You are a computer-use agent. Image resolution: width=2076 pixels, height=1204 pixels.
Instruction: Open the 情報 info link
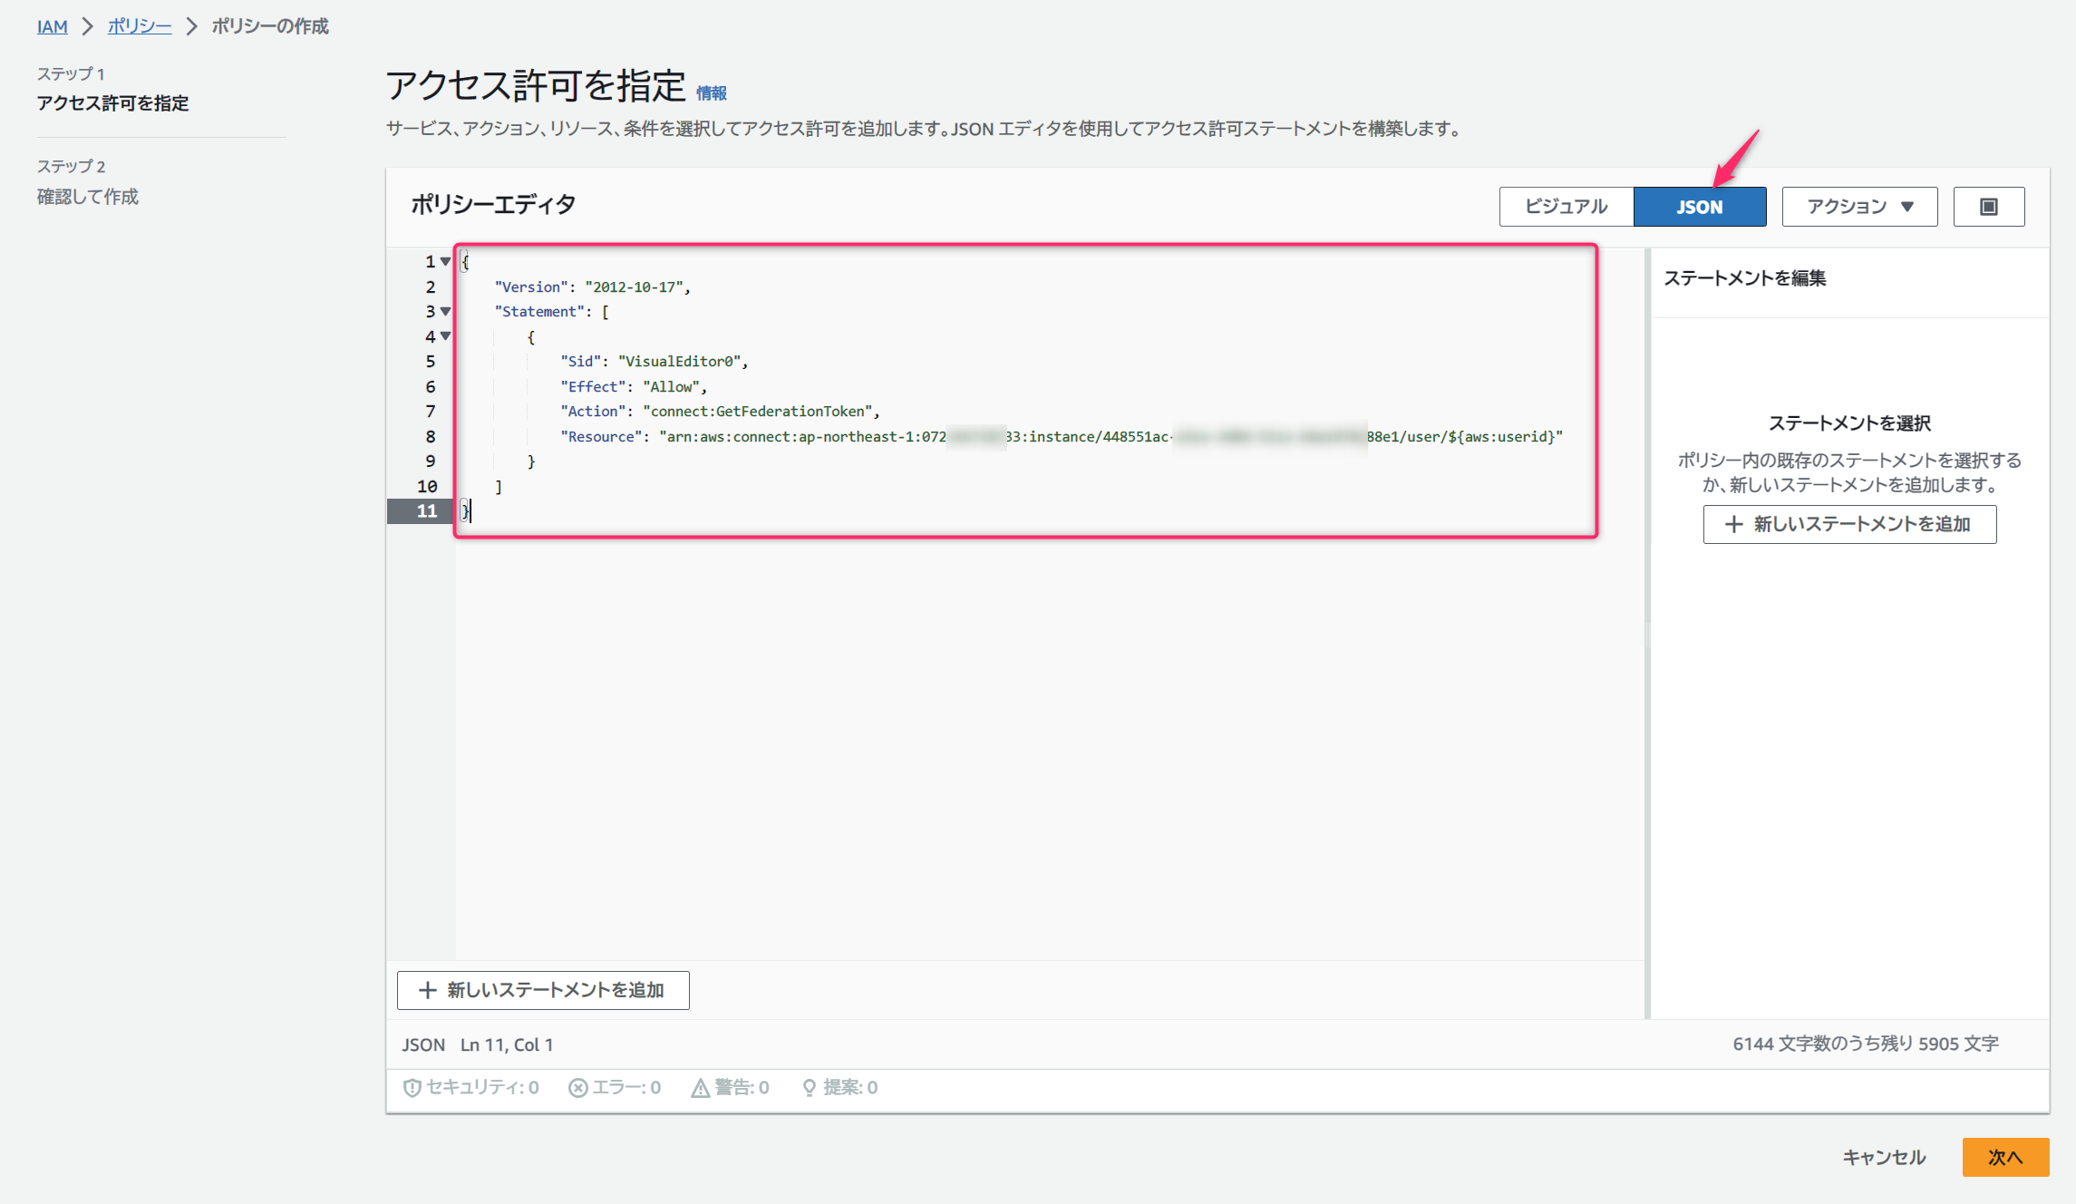pos(712,92)
